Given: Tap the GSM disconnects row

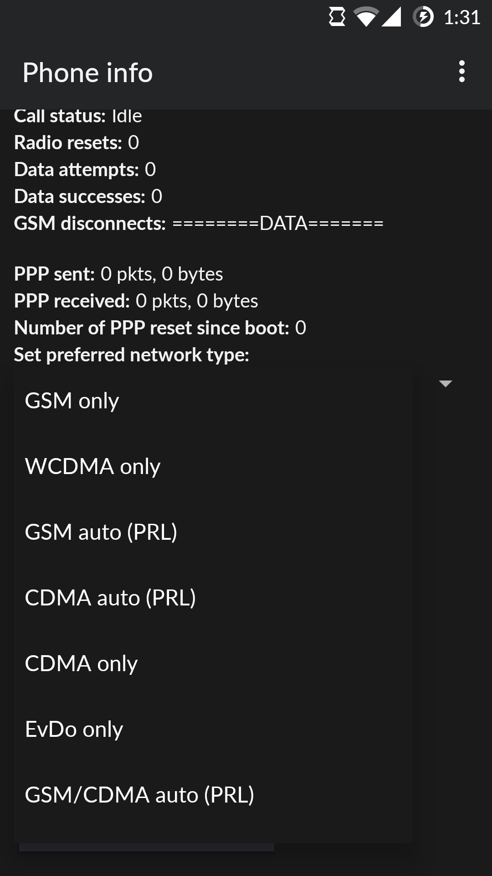Looking at the screenshot, I should pyautogui.click(x=199, y=223).
